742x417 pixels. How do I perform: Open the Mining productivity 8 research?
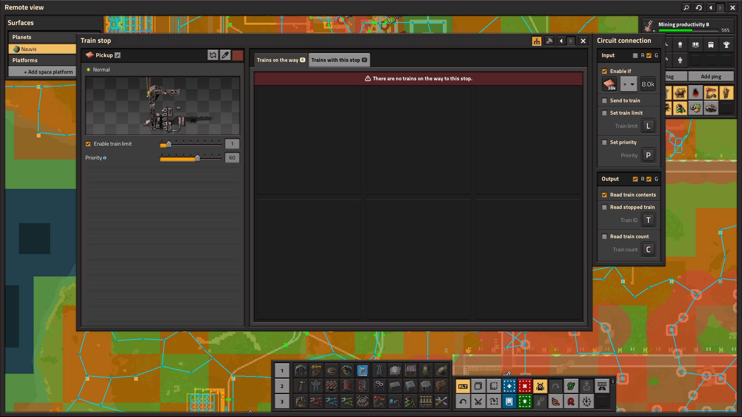pyautogui.click(x=688, y=26)
